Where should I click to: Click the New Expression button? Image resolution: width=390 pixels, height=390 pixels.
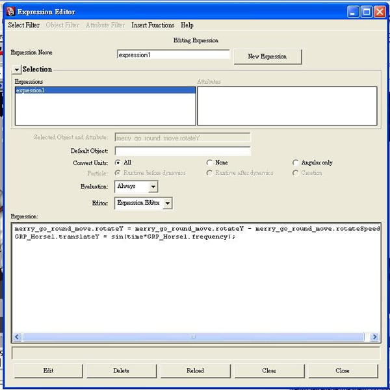268,57
